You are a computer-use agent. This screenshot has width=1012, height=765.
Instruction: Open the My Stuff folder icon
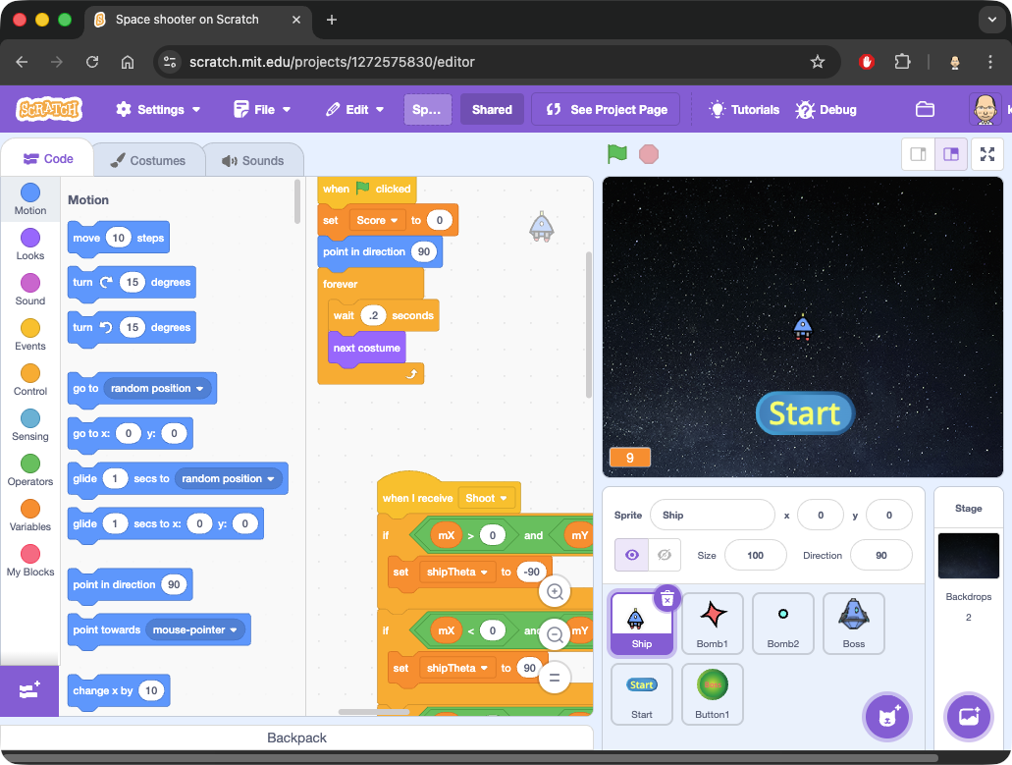coord(925,110)
